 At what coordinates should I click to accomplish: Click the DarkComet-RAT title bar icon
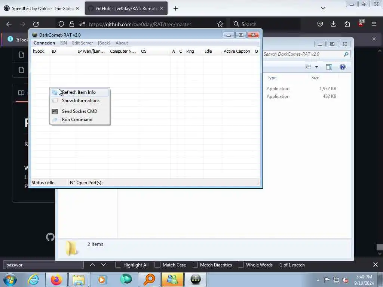point(35,35)
